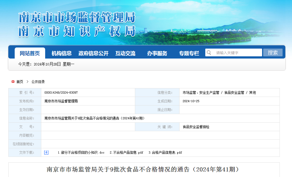Navigate to 专题专栏
The height and width of the screenshot is (177, 292).
[x=189, y=53]
